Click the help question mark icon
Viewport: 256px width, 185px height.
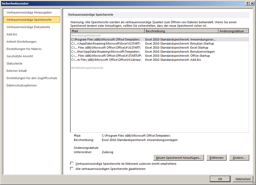247,4
